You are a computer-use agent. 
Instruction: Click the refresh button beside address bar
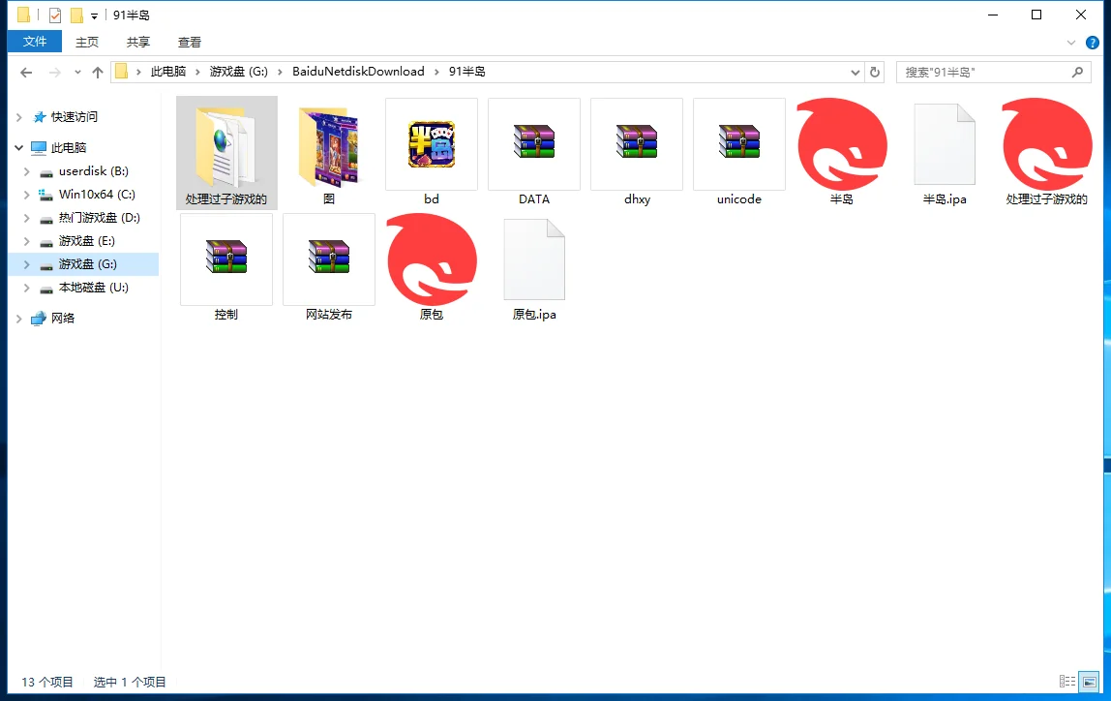(x=875, y=72)
